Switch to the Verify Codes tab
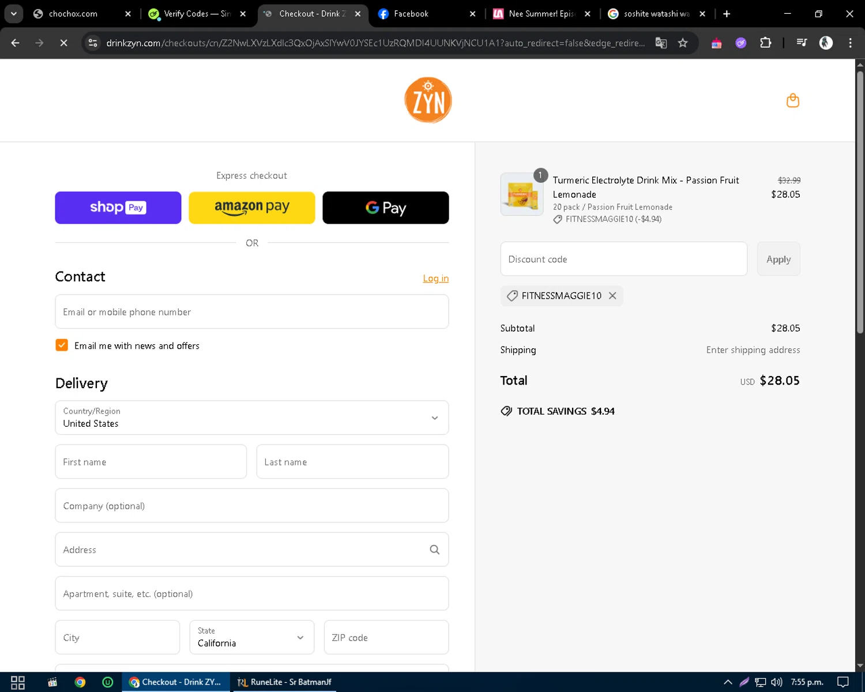 pyautogui.click(x=196, y=14)
